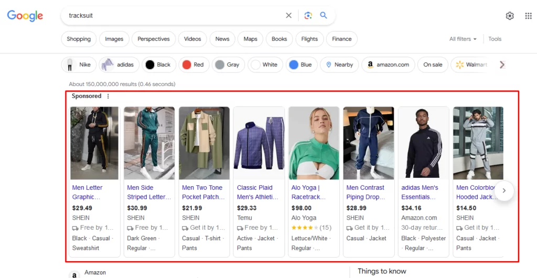Screen dimensions: 537x278
Task: Open Google Lens image search
Action: (308, 15)
